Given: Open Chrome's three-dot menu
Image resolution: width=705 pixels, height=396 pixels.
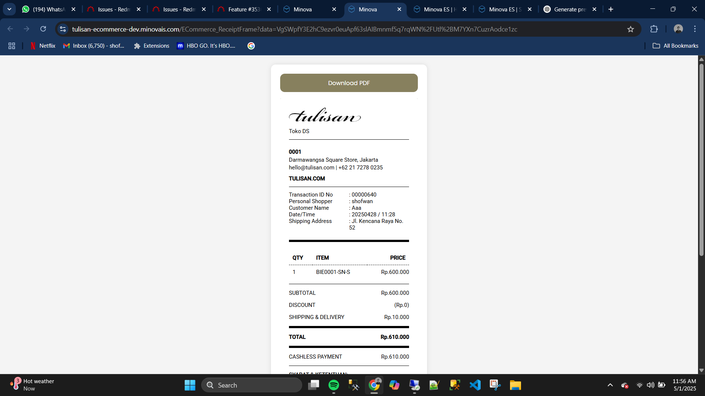Looking at the screenshot, I should (x=695, y=29).
